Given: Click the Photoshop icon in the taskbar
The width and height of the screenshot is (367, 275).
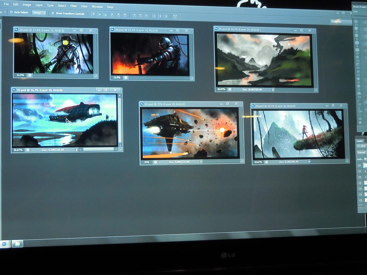Looking at the screenshot, I should [4, 244].
